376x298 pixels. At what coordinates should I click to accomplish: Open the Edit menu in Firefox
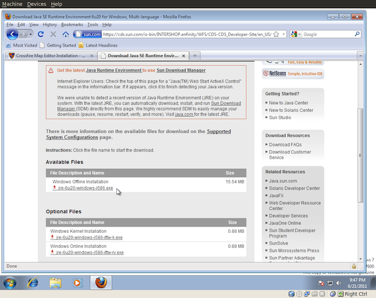point(21,24)
